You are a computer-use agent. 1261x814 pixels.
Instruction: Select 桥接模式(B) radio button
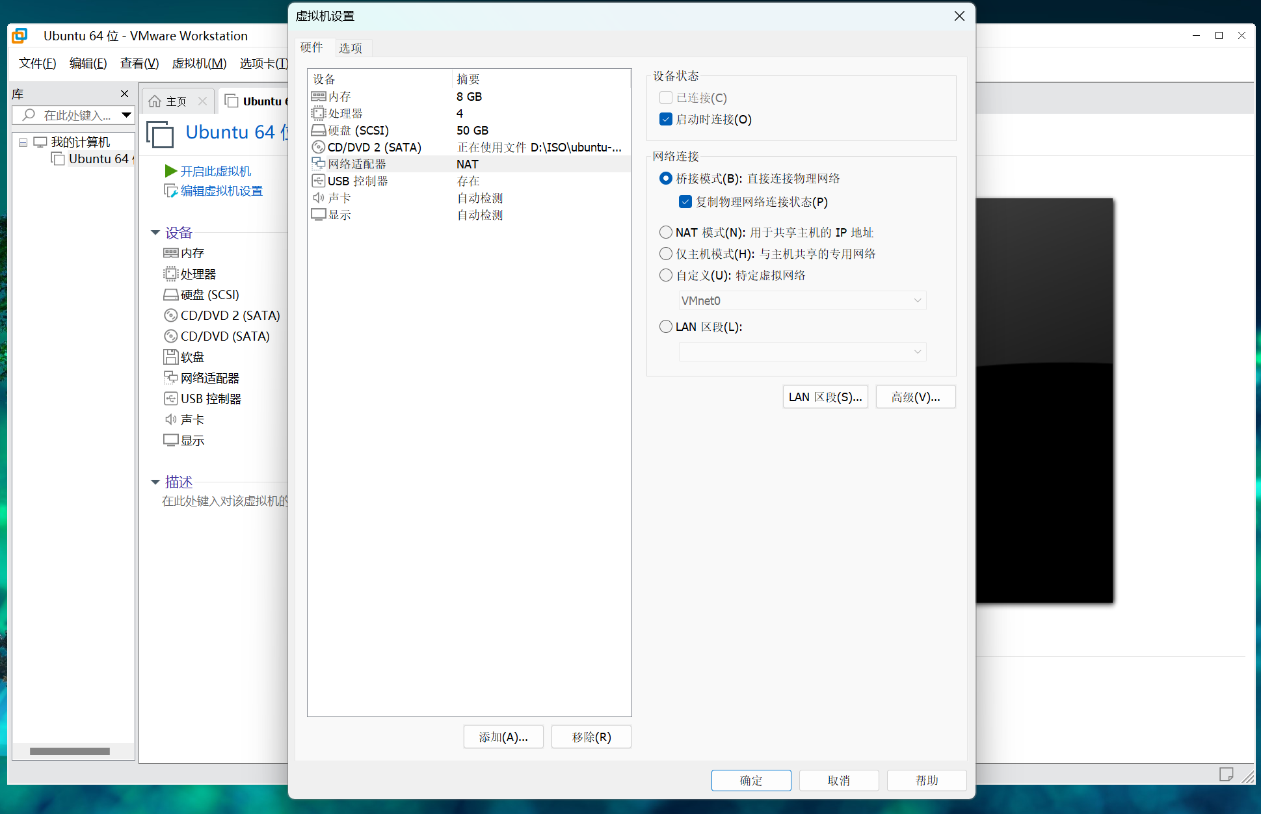click(666, 178)
